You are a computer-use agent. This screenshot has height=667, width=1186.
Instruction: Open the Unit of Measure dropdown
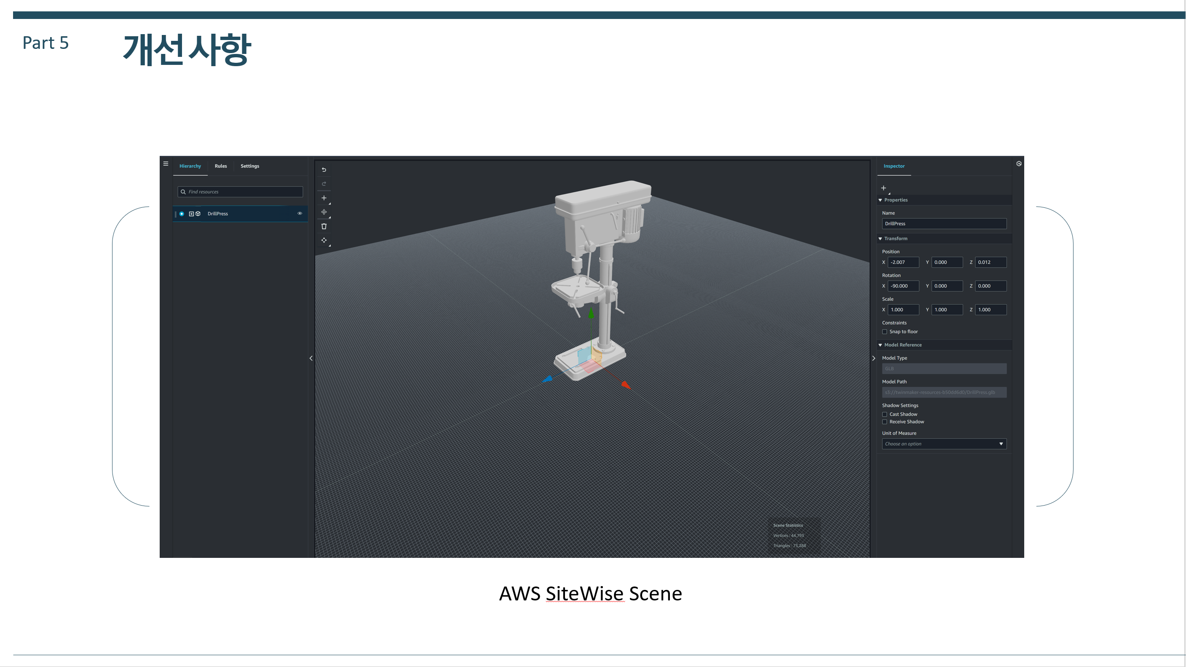944,444
